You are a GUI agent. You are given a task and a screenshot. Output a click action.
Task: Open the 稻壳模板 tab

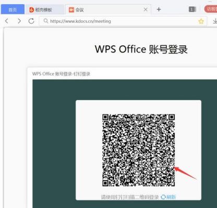click(x=44, y=9)
